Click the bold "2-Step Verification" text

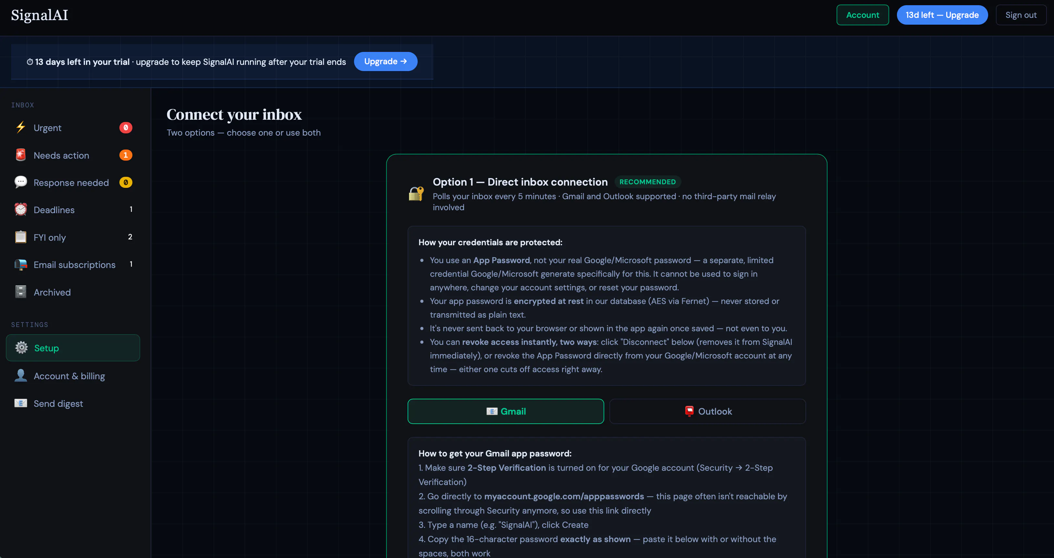tap(507, 467)
